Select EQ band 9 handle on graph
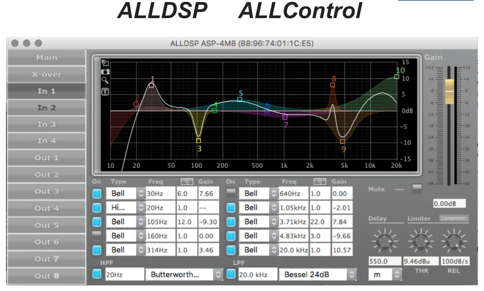The width and height of the screenshot is (484, 291). coord(342,141)
